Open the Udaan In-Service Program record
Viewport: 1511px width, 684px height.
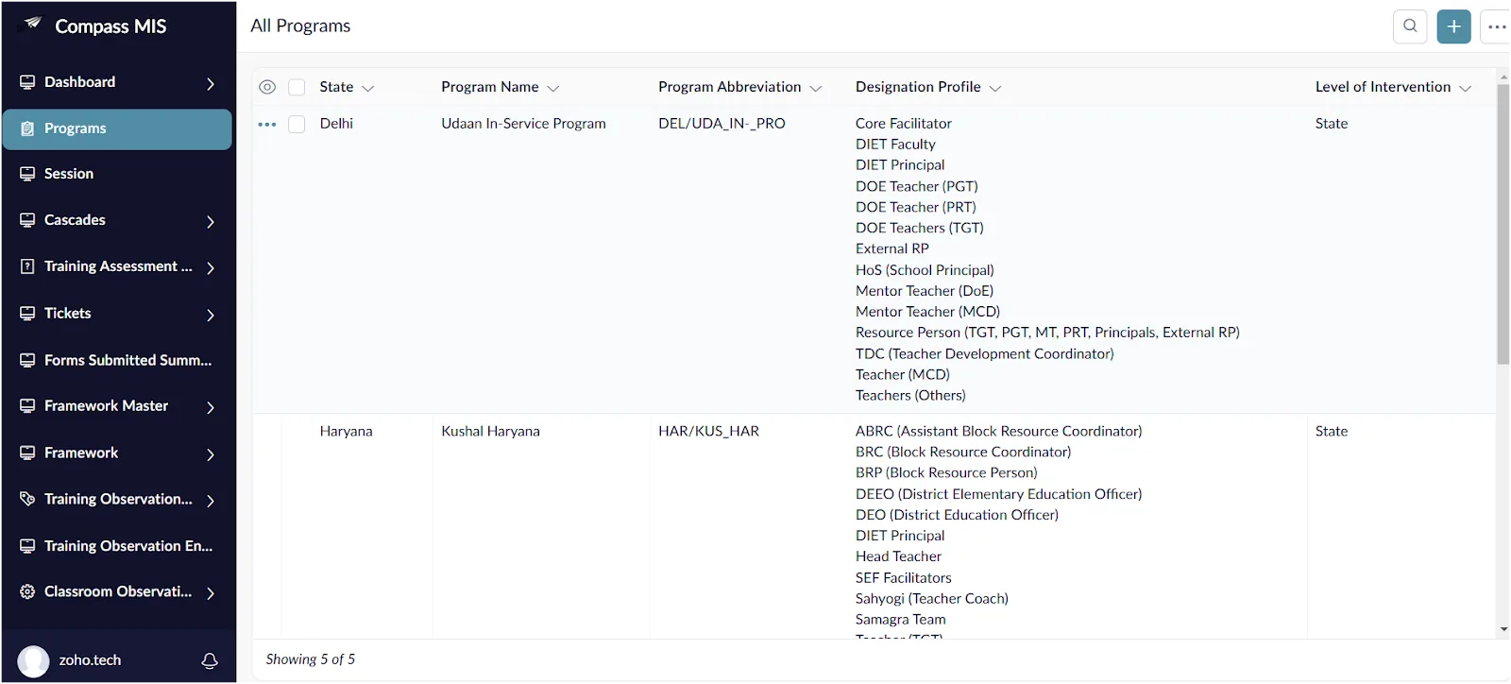coord(523,124)
